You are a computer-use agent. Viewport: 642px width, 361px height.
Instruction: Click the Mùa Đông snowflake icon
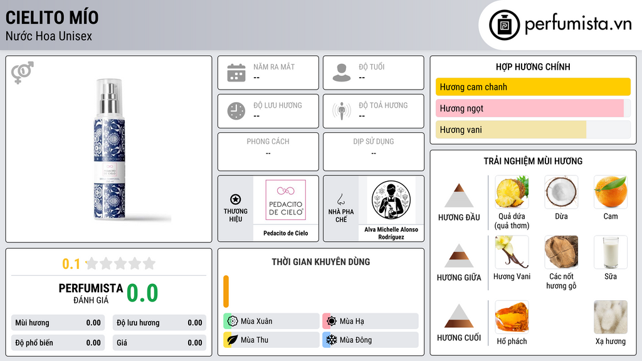pyautogui.click(x=332, y=340)
